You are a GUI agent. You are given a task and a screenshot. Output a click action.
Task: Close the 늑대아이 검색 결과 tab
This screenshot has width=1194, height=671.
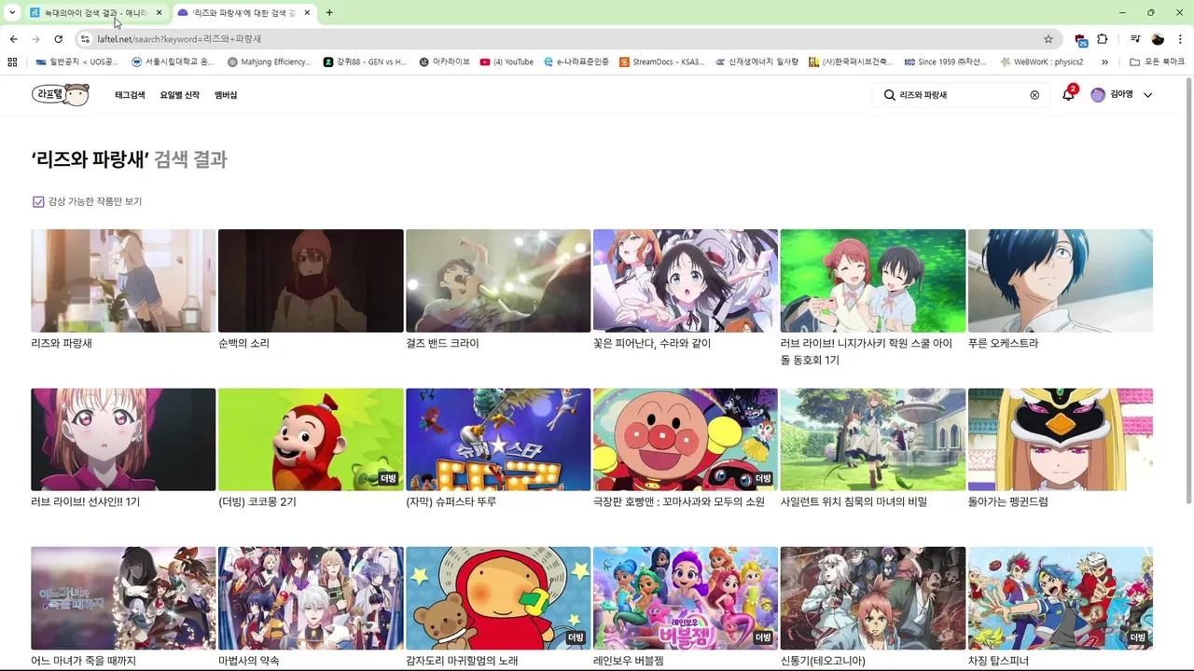pyautogui.click(x=159, y=12)
